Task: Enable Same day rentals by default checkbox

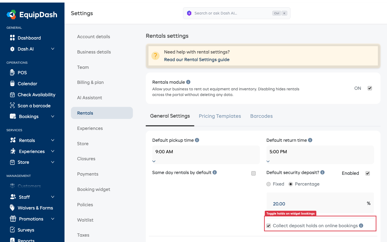Action: (253, 173)
